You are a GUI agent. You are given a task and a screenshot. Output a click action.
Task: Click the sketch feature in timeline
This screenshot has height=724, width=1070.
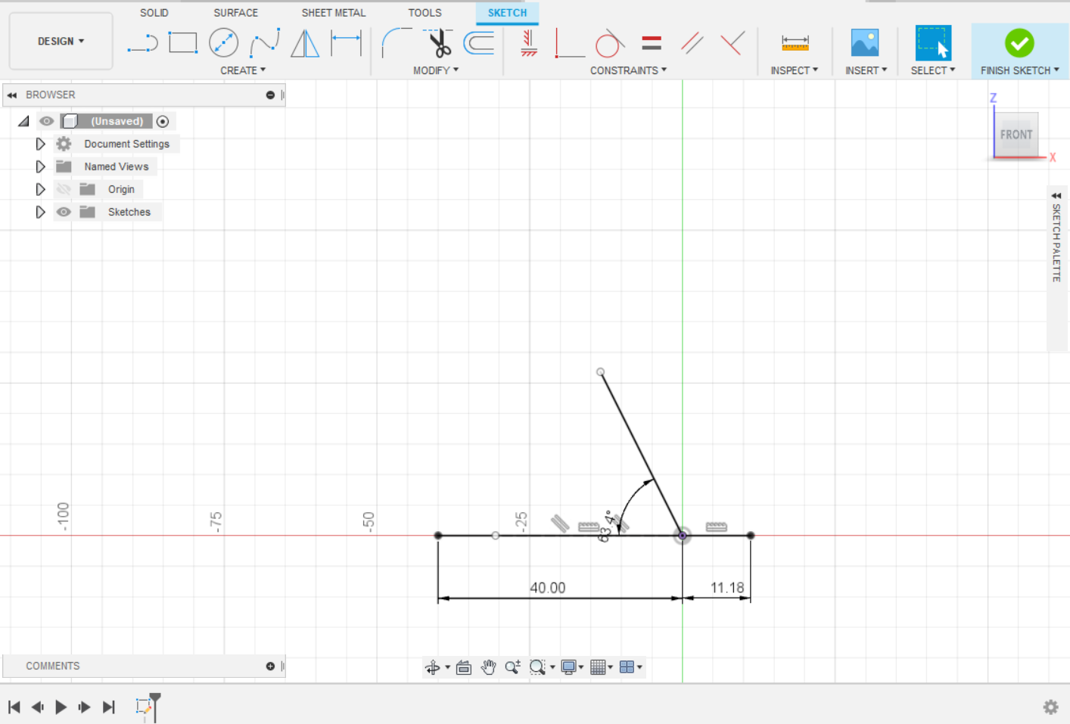pos(144,707)
